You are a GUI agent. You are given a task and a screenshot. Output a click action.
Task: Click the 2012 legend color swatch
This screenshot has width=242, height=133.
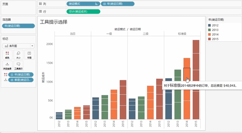[x=210, y=25]
